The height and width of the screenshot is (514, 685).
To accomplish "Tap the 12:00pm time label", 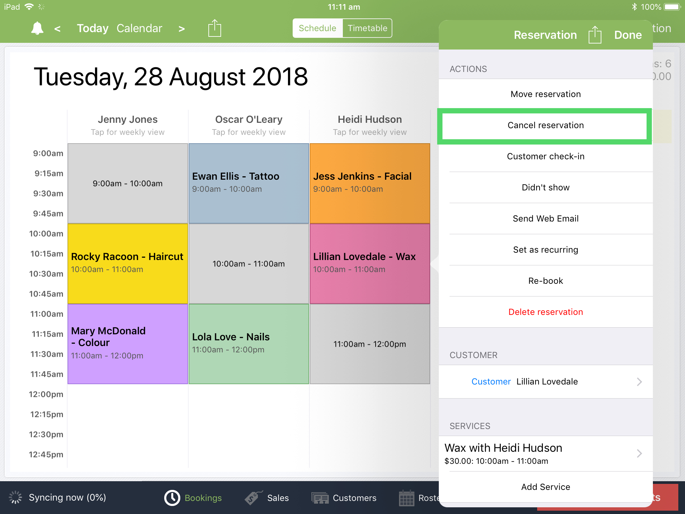I will 46,394.
